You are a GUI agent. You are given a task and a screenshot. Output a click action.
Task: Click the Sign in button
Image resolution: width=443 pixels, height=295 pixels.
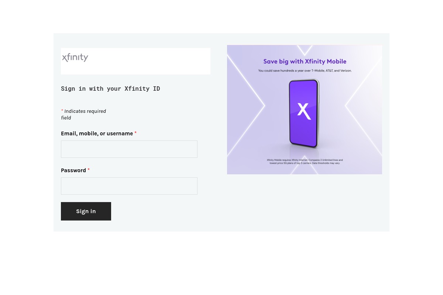click(x=86, y=211)
